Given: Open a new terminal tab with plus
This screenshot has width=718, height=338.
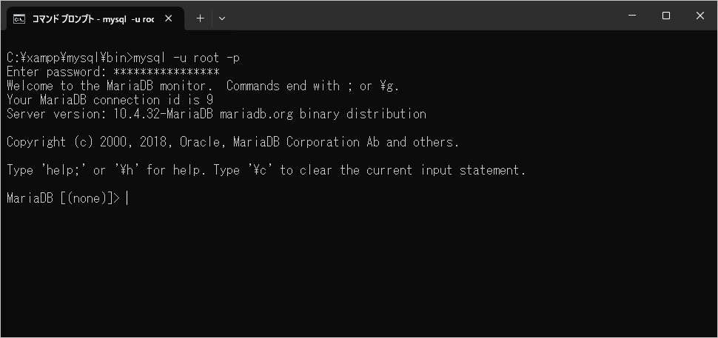Looking at the screenshot, I should click(x=200, y=18).
